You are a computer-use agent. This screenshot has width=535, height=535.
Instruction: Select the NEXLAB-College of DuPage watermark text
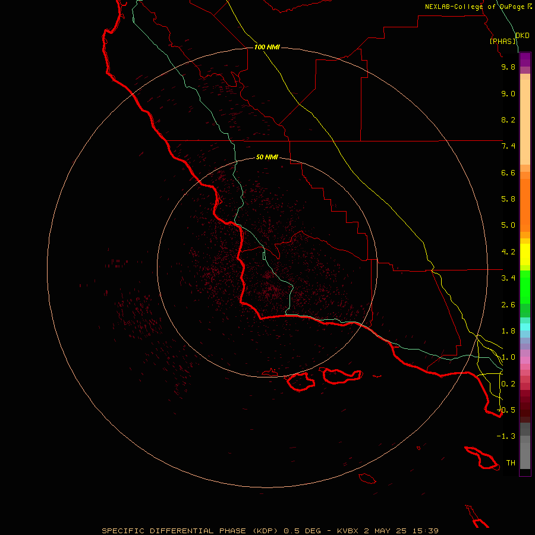479,7
